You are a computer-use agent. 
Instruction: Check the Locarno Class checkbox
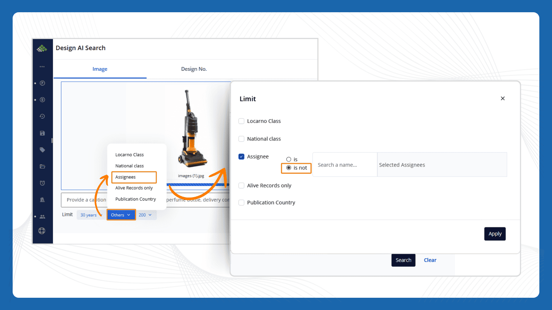point(242,121)
